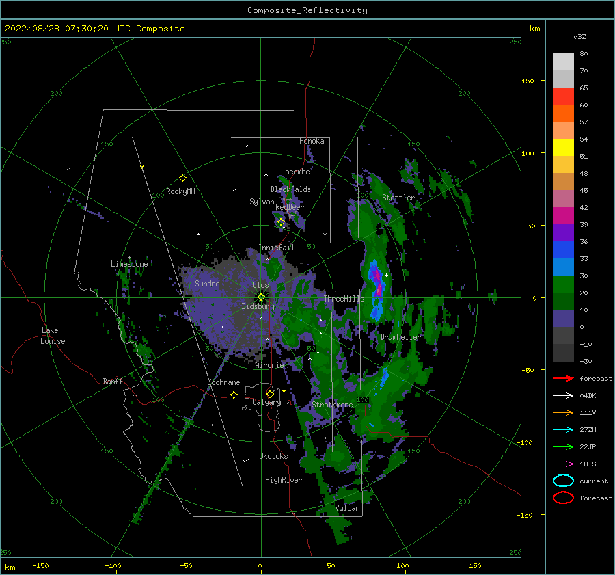Viewport: 615px width, 575px height.
Task: Select the Drumheller label
Action: (400, 337)
